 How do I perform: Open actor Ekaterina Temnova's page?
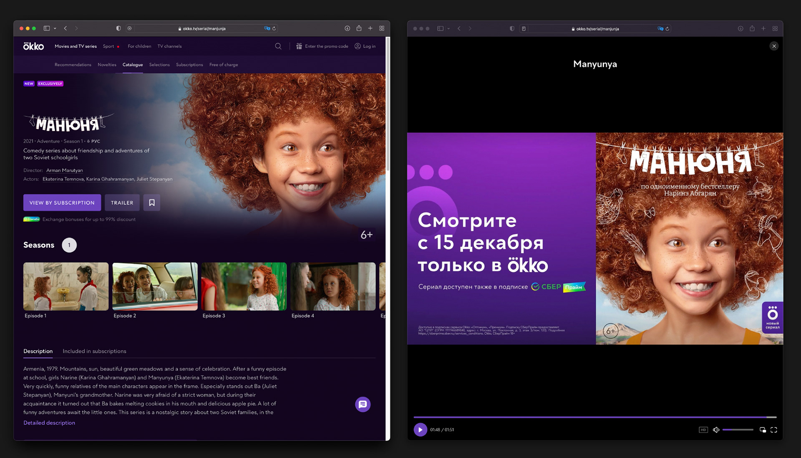point(63,179)
